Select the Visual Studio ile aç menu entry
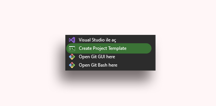Screen dimensions: 216x106 click(110, 40)
